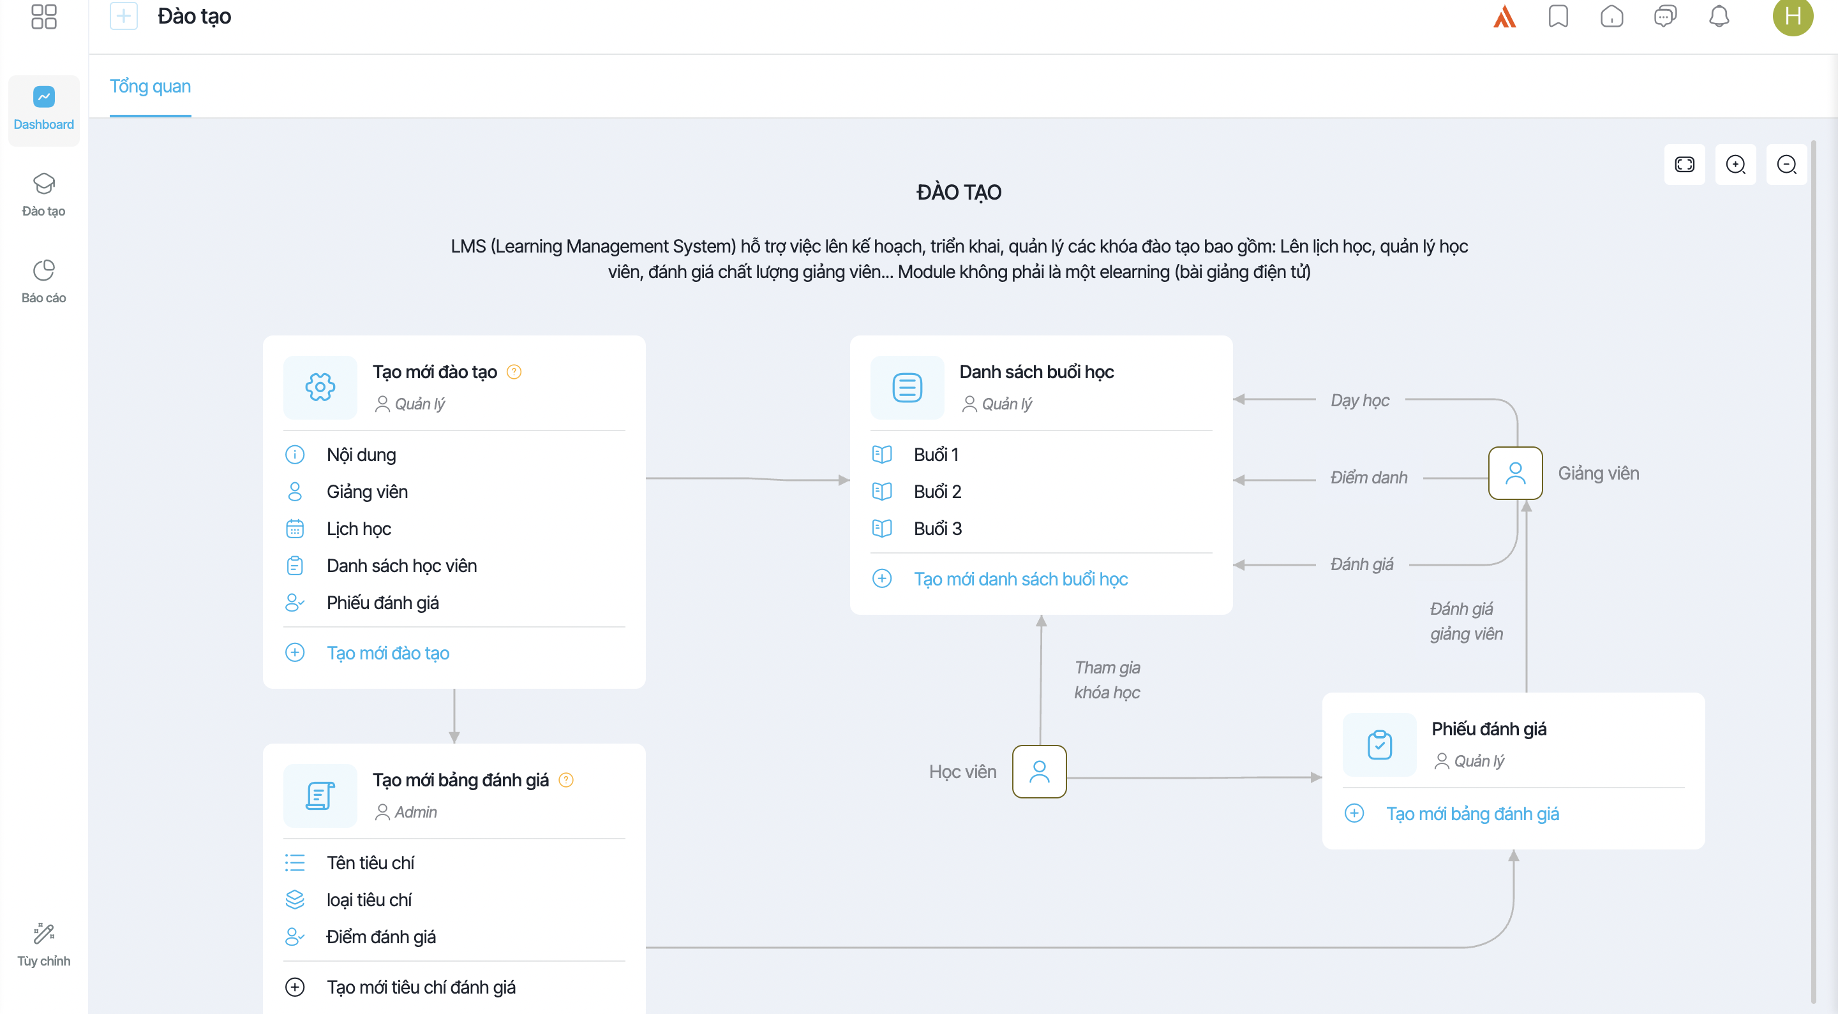Zoom out of the diagram
1838x1014 pixels.
click(x=1787, y=165)
